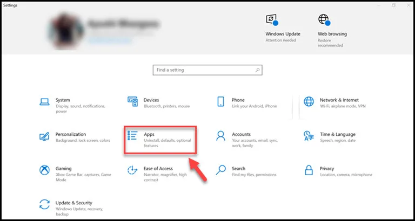Open the Devices category label

point(151,100)
